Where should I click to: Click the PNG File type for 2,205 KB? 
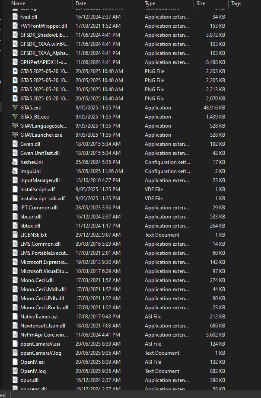tap(154, 80)
